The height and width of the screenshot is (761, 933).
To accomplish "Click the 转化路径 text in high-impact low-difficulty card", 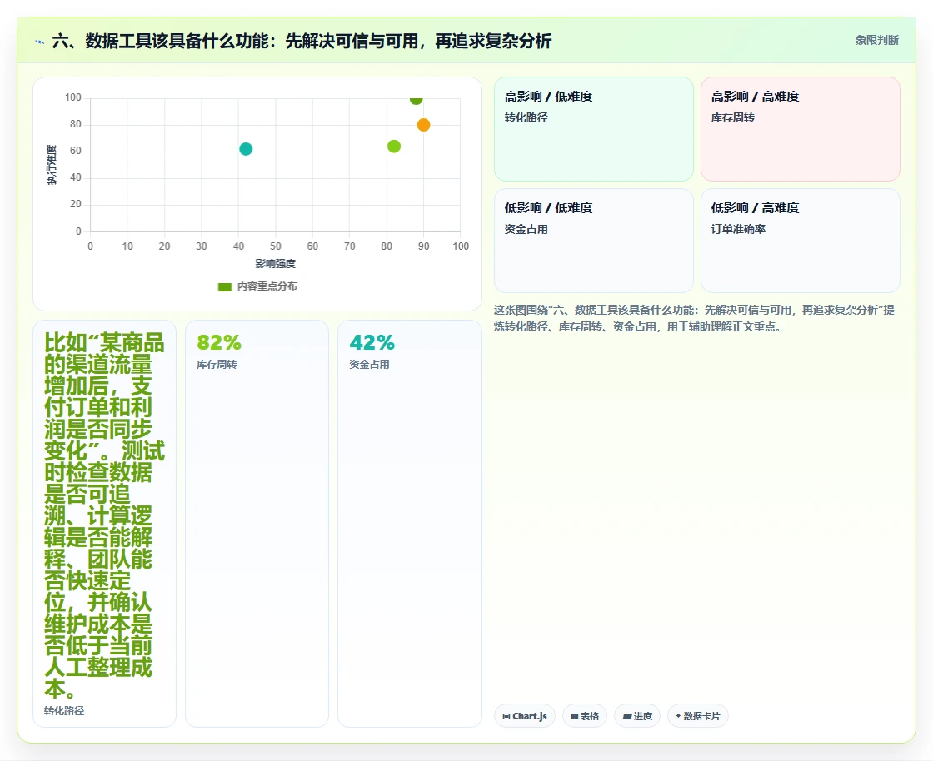I will pos(526,117).
